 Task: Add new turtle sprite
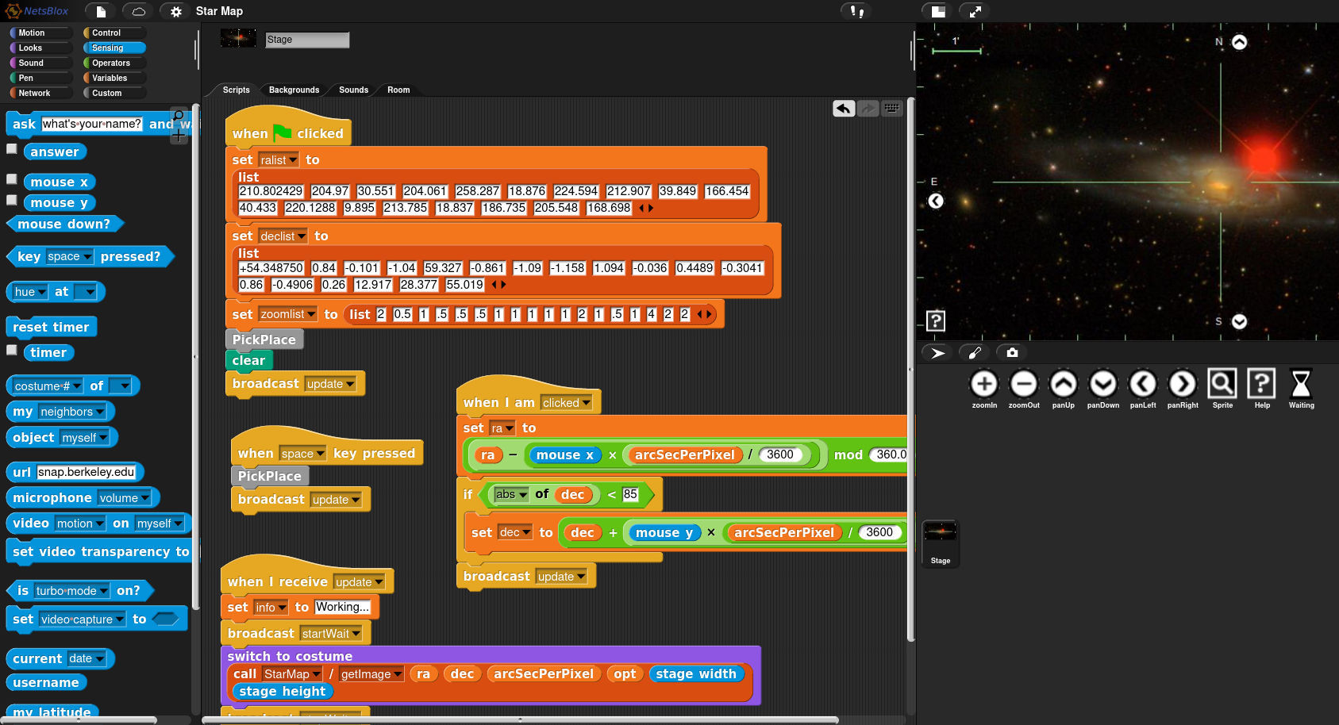coord(937,352)
